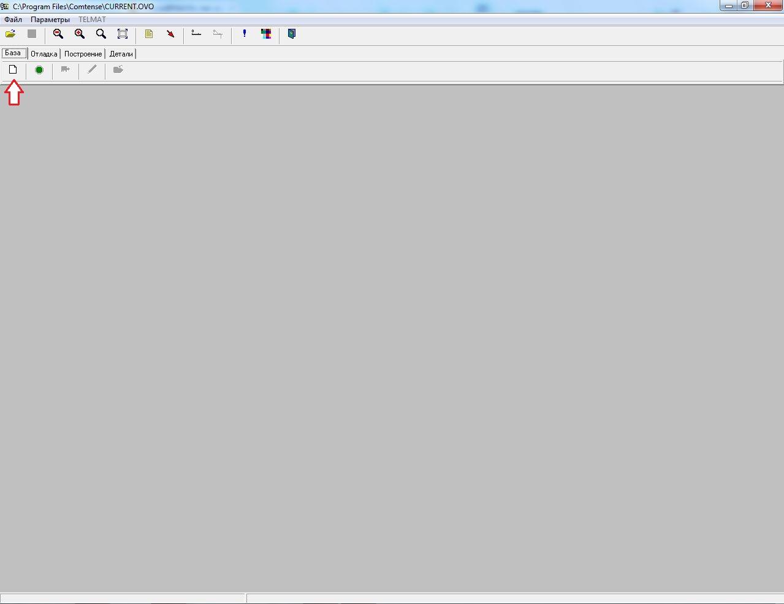Switch to the Детали tab
The width and height of the screenshot is (784, 604).
click(x=121, y=54)
